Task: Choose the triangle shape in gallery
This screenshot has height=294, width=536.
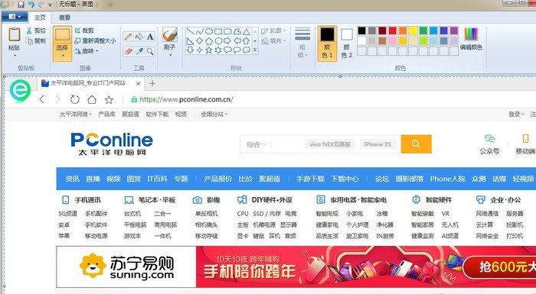Action: pos(247,32)
